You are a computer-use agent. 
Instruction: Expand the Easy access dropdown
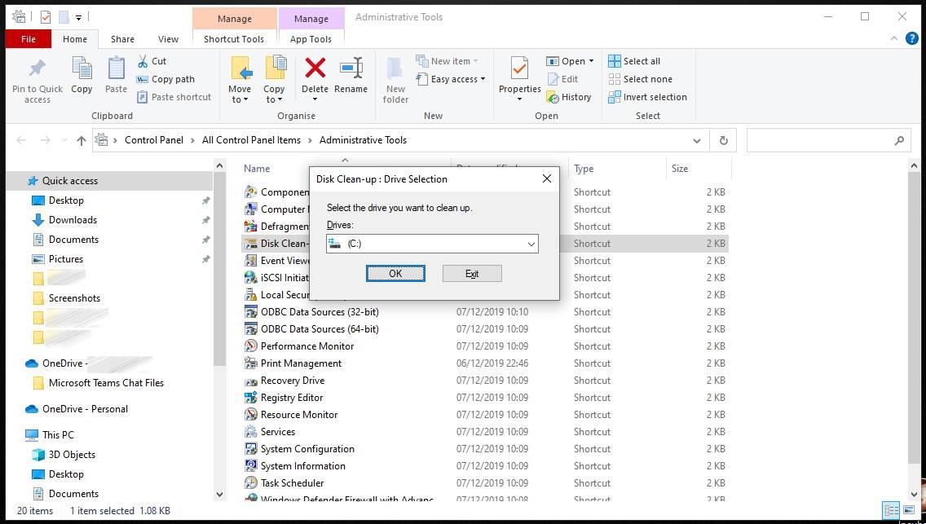click(451, 79)
